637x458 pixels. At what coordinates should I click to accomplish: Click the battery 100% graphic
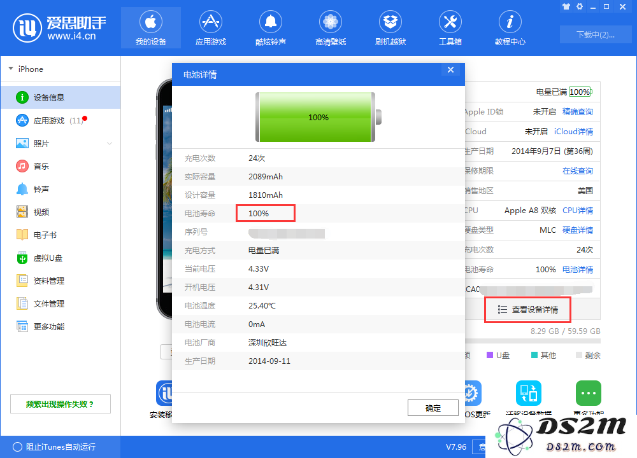[318, 117]
